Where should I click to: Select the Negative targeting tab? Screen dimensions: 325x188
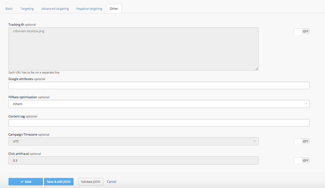click(89, 9)
